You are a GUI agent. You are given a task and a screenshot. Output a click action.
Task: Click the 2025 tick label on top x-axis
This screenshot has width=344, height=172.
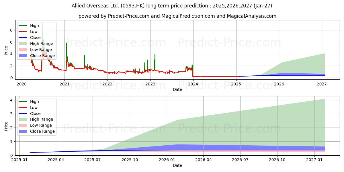(236, 84)
